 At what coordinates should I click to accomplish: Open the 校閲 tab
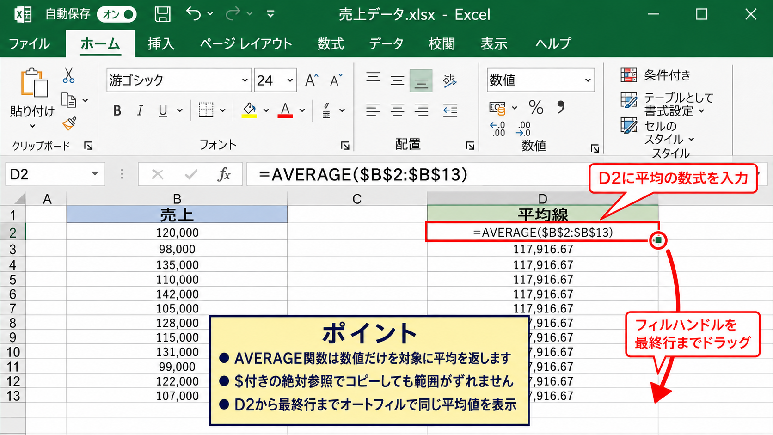tap(442, 44)
